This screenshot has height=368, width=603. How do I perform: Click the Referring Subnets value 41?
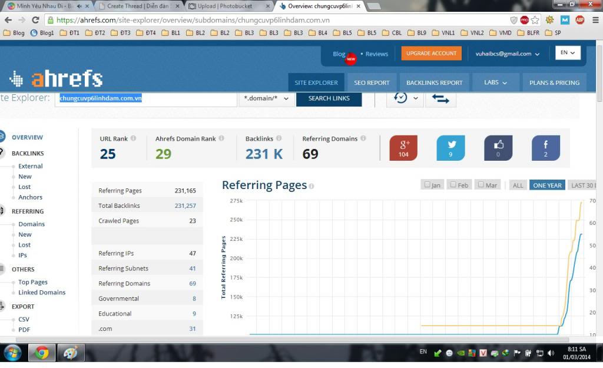(193, 268)
